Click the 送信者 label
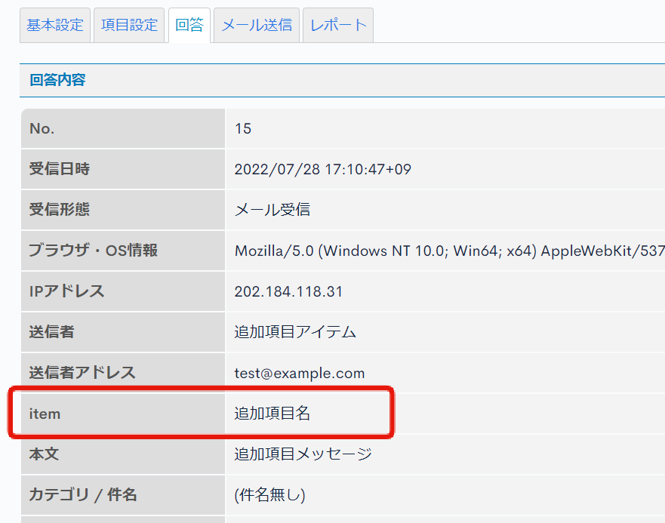Viewport: 665px width, 523px height. (x=52, y=332)
